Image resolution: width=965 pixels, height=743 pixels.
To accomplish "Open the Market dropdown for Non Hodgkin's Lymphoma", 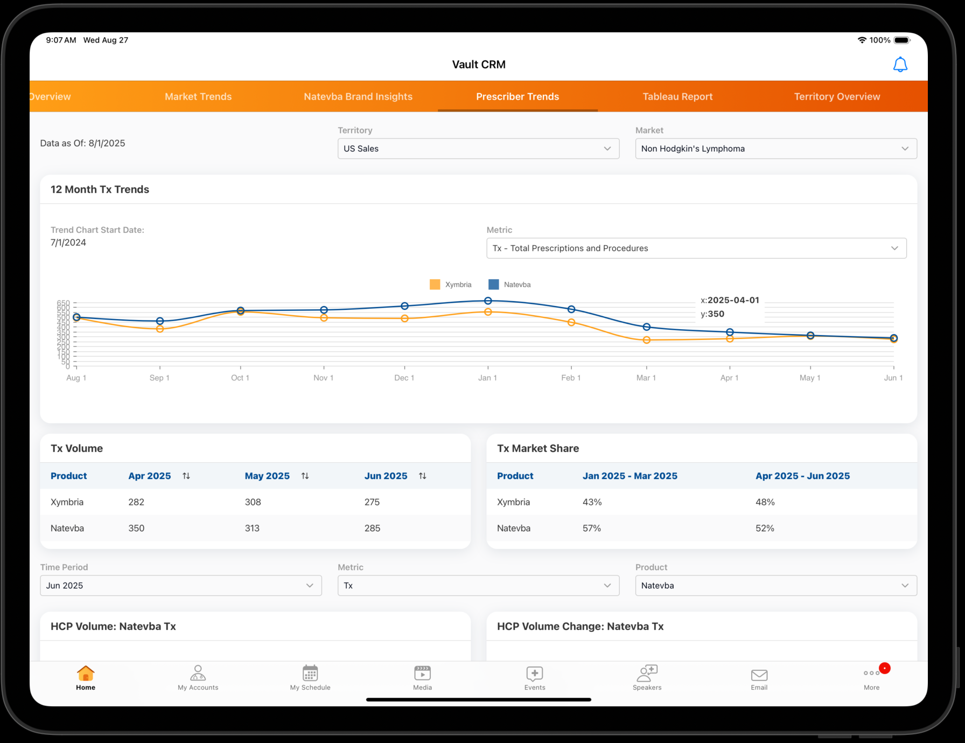I will 775,149.
